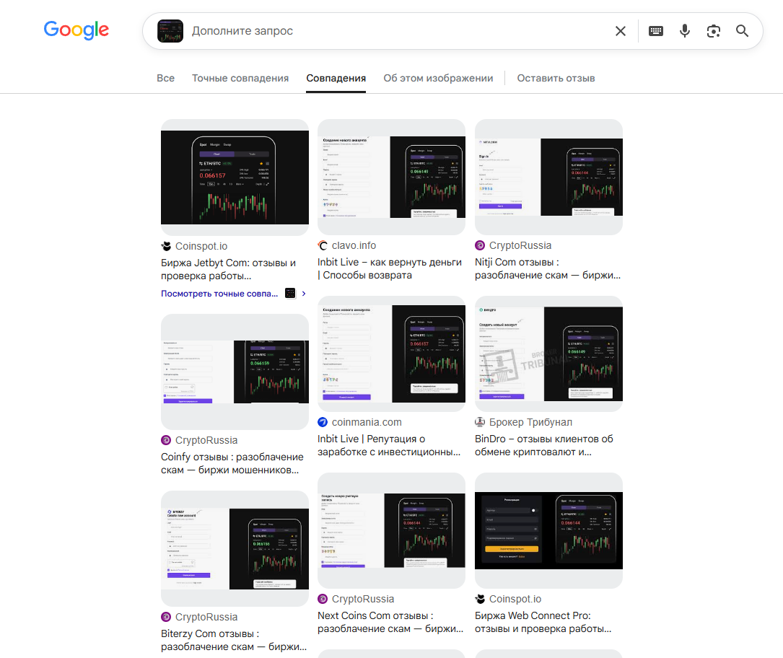Clear the search with the X icon

(620, 31)
